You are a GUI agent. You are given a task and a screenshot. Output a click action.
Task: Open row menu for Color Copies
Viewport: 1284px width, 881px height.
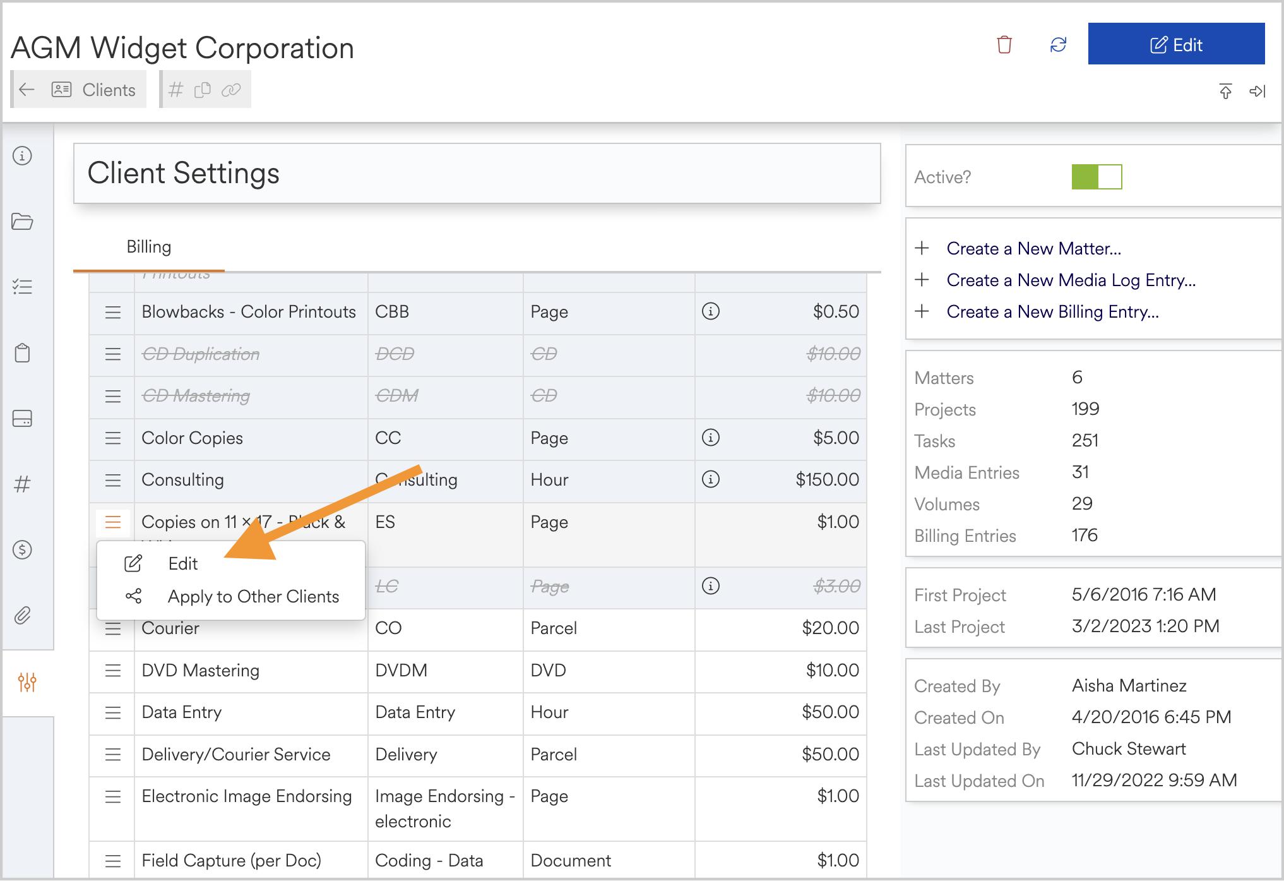point(113,438)
